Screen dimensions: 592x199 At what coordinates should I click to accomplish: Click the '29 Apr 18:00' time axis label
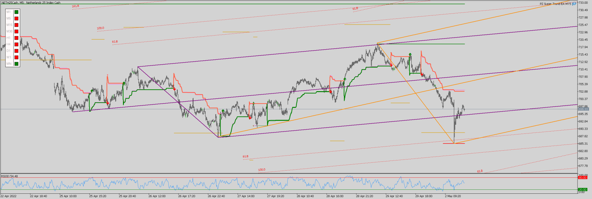pyautogui.click(x=424, y=196)
